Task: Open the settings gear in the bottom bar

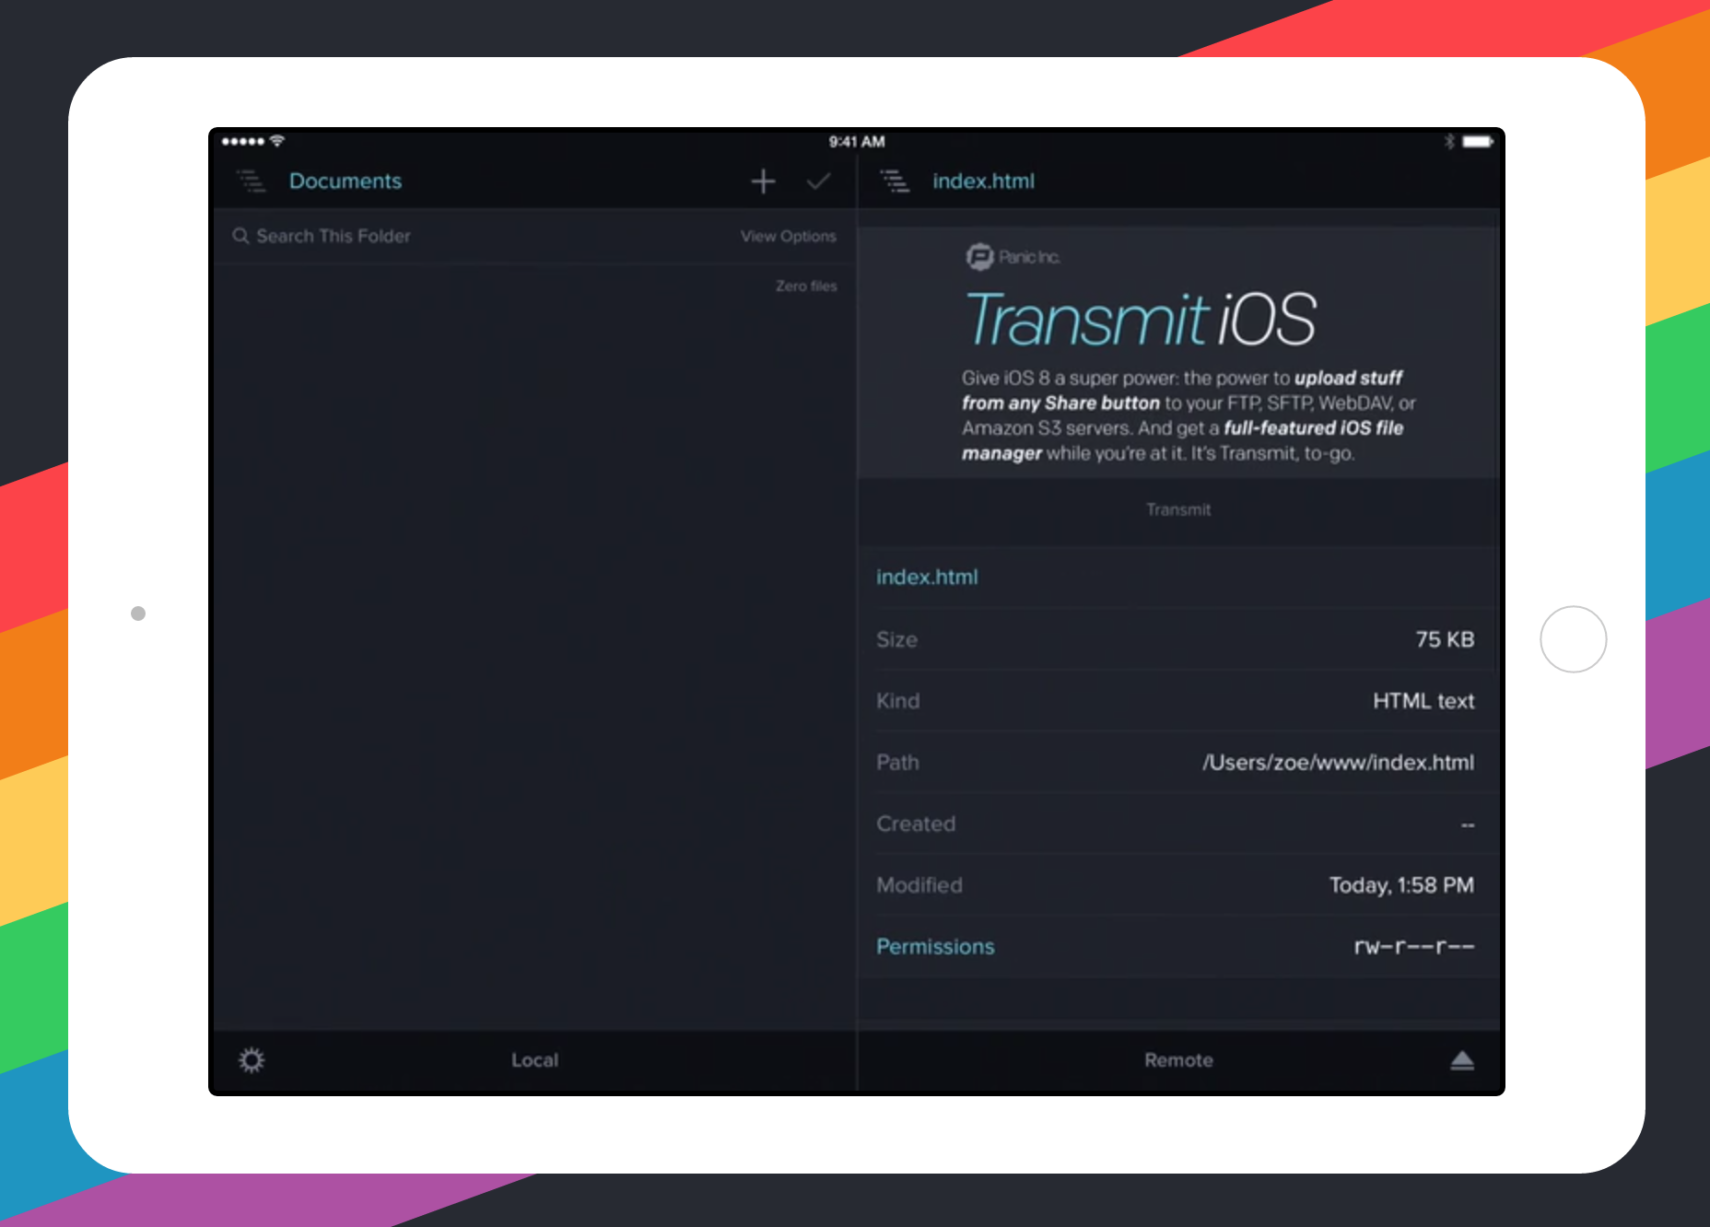Action: pyautogui.click(x=252, y=1059)
